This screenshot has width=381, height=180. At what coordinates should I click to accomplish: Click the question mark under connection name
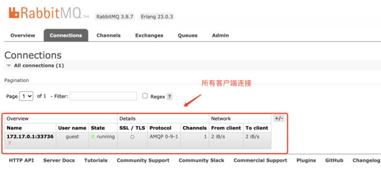10,143
